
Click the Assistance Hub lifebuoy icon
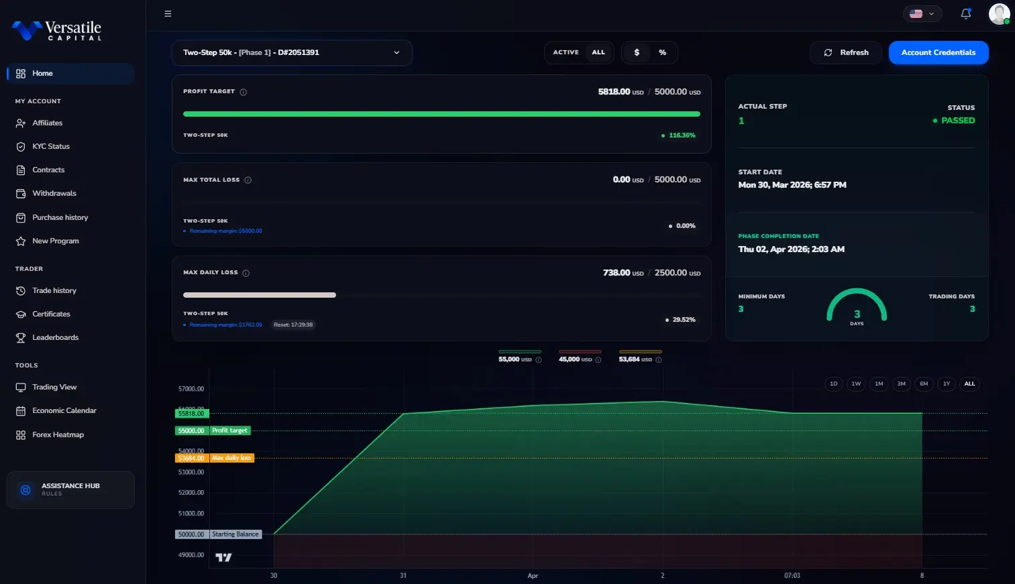[25, 490]
